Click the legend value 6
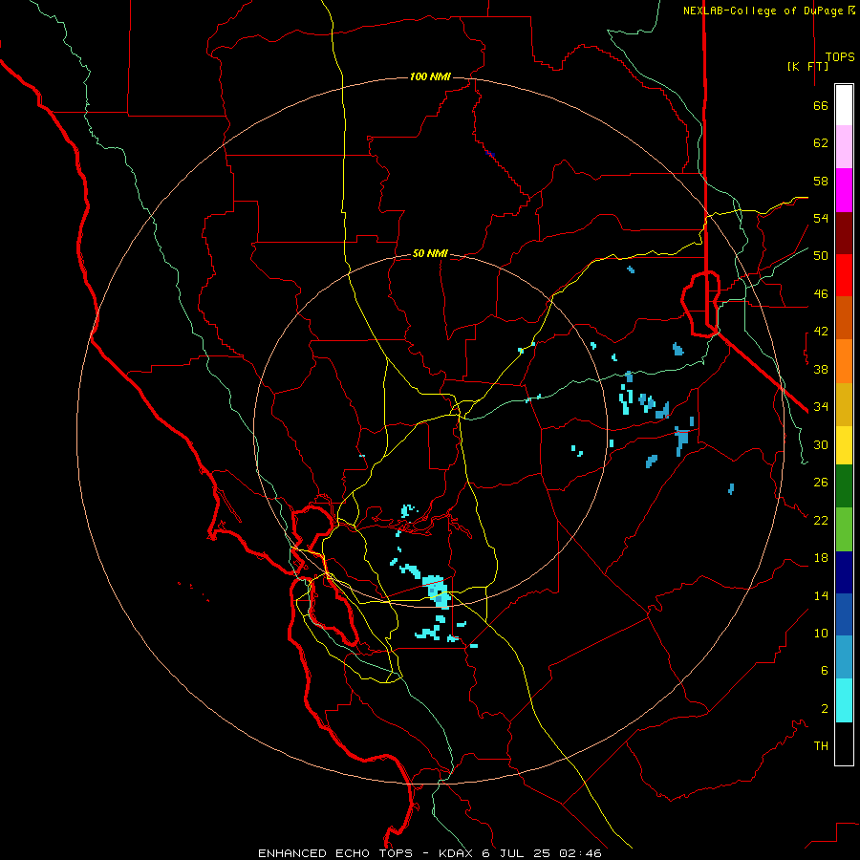Viewport: 860px width, 860px height. click(x=824, y=671)
